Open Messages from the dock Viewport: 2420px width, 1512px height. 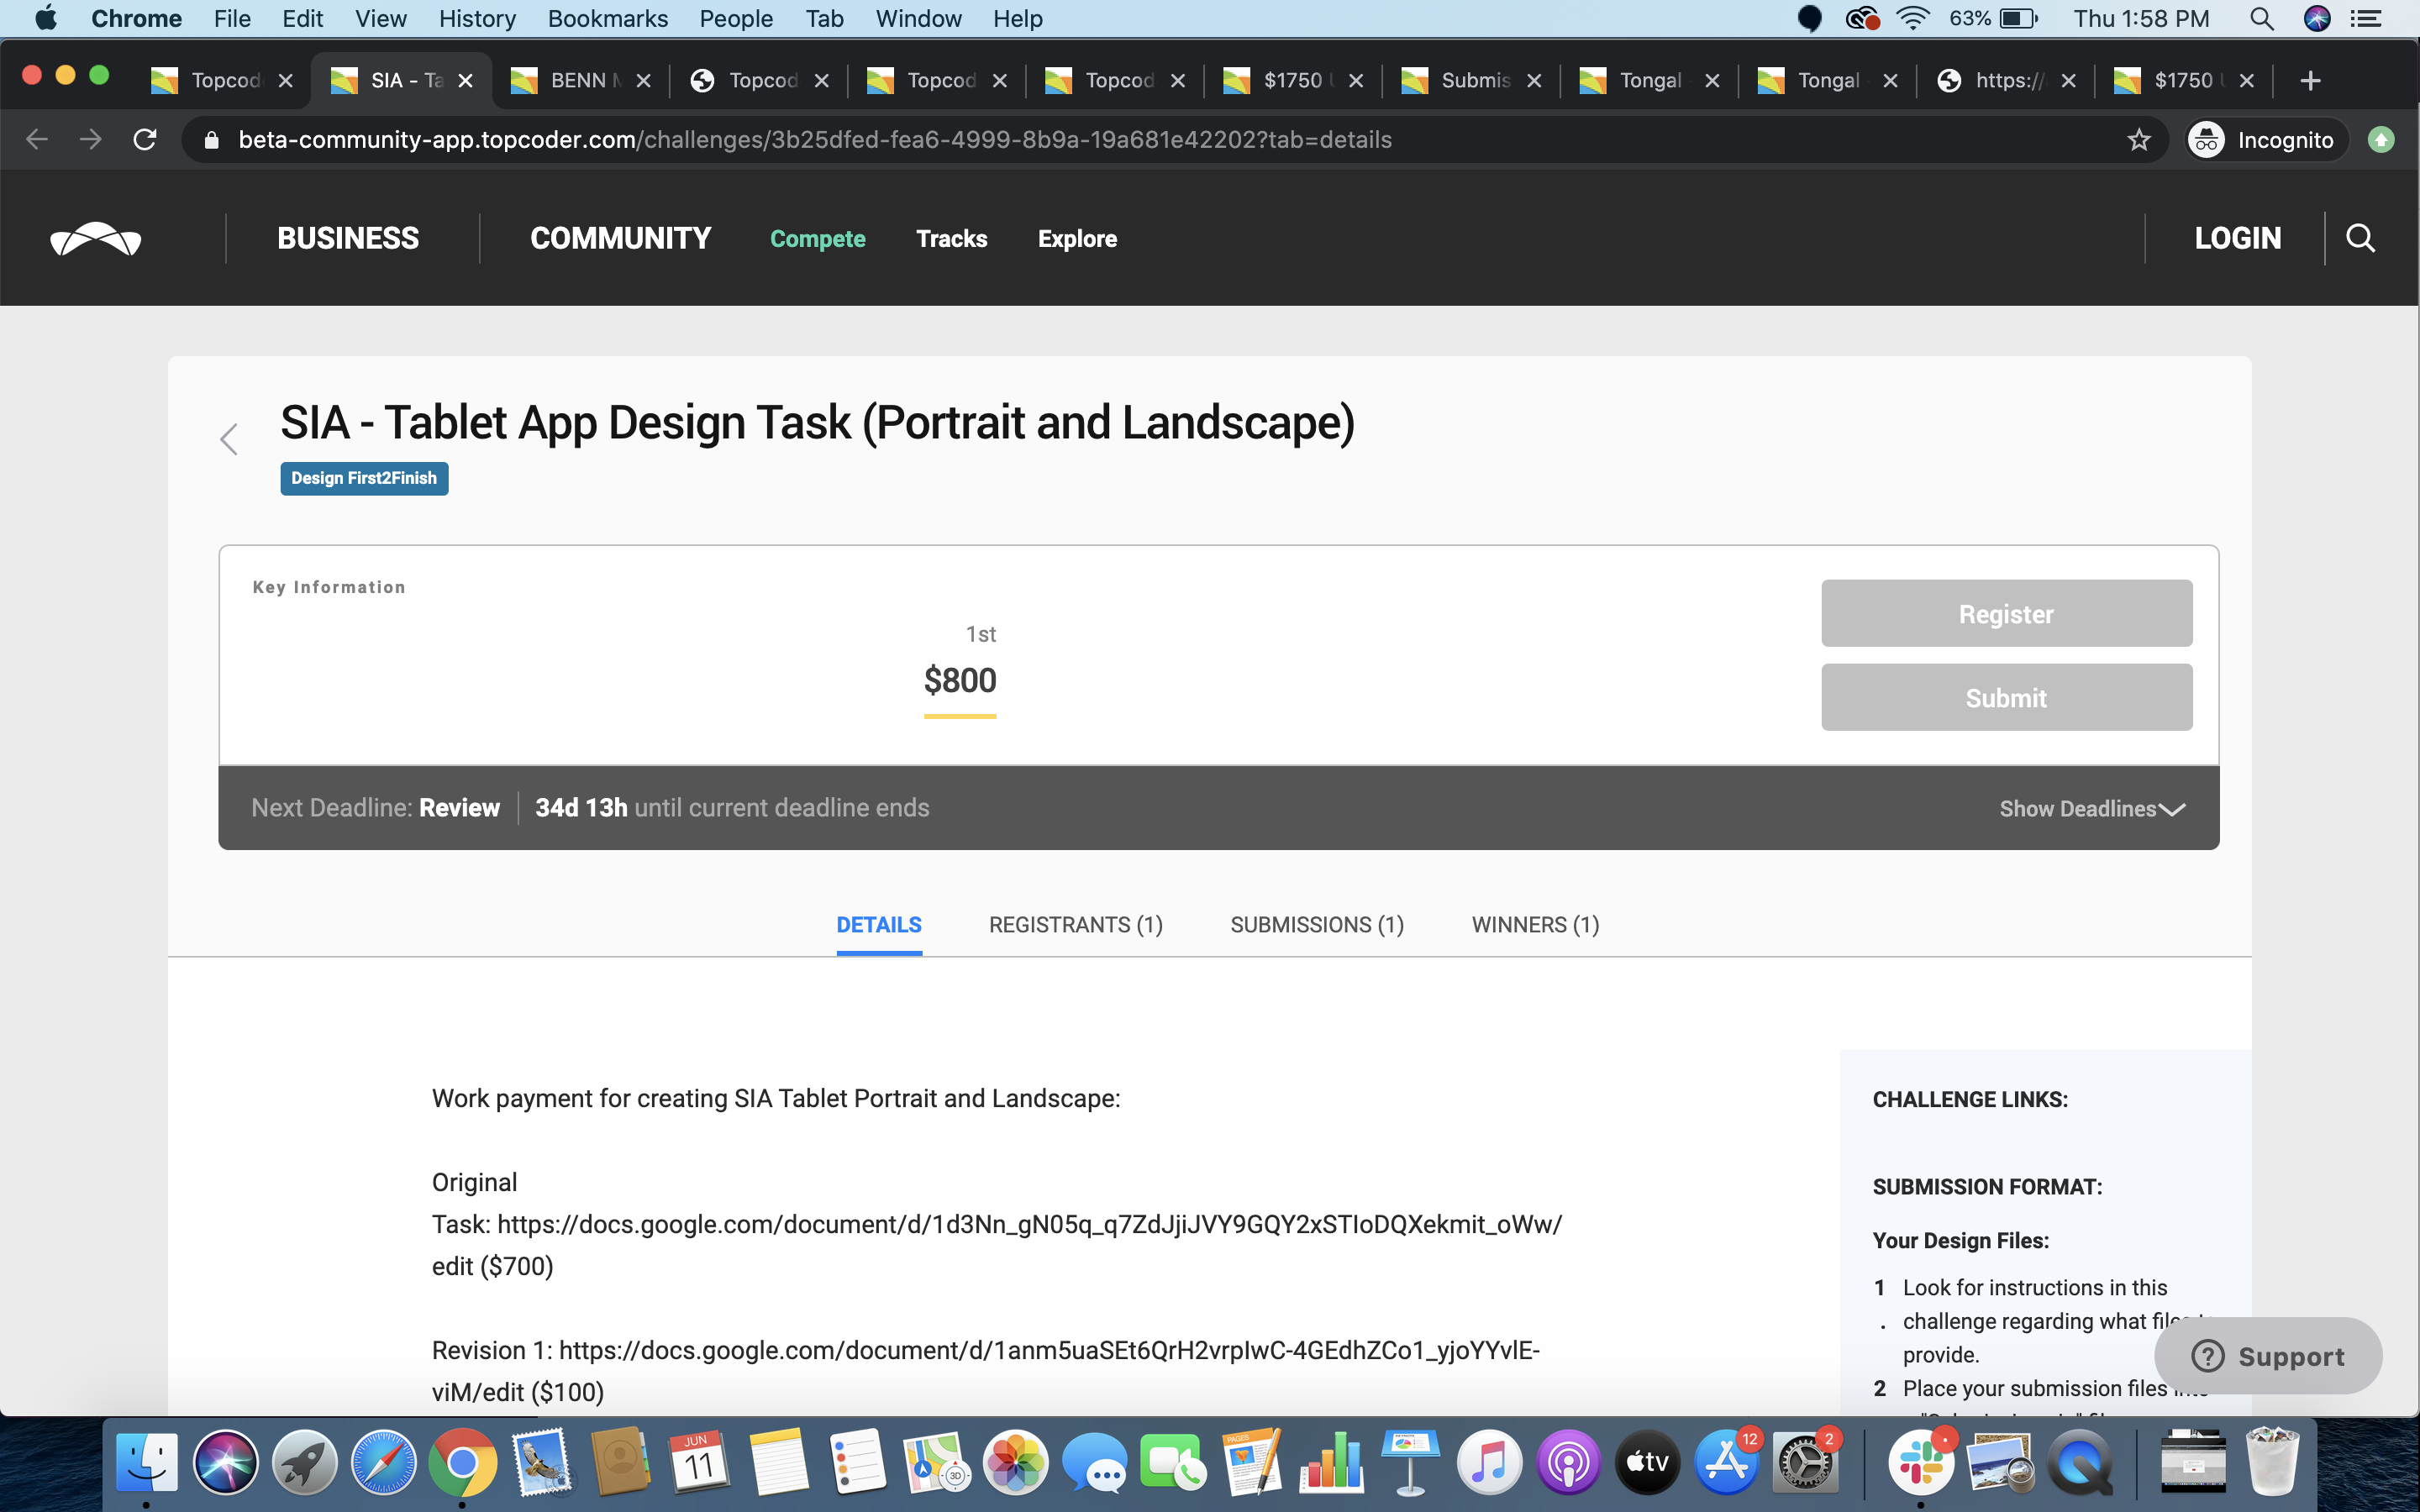pyautogui.click(x=1094, y=1462)
